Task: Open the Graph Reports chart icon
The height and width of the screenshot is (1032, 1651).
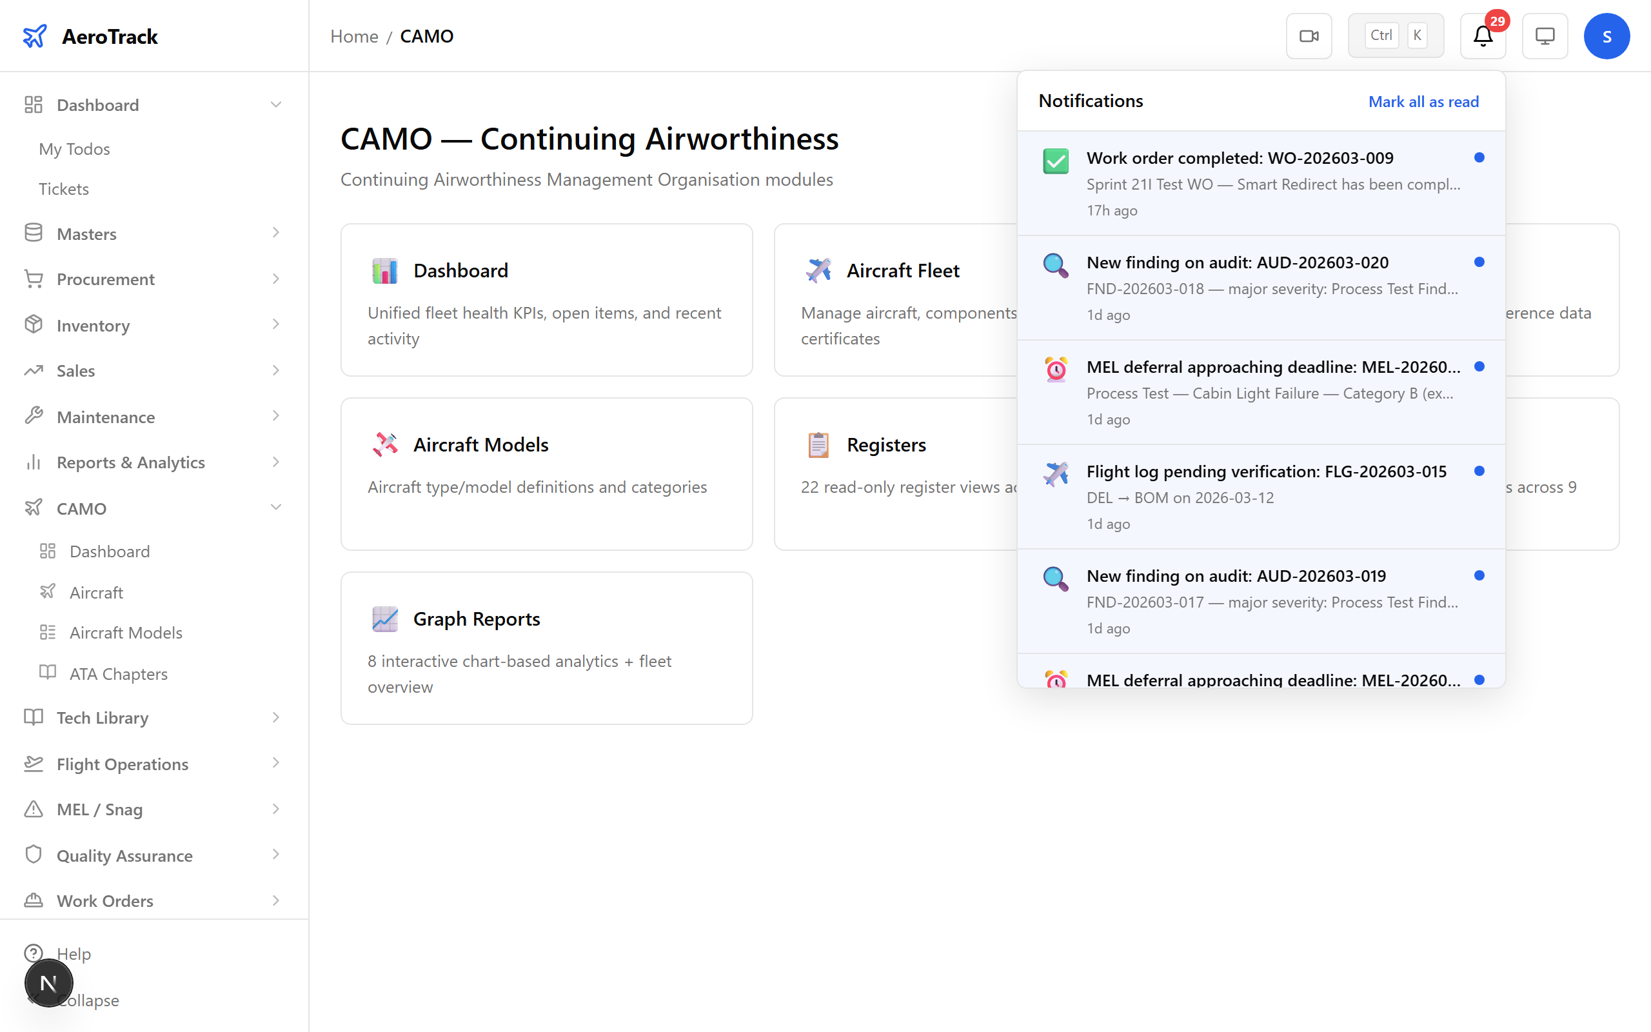Action: pos(385,619)
